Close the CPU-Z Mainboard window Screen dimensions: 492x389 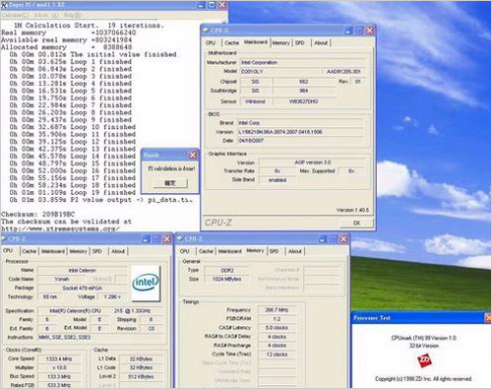tap(370, 31)
